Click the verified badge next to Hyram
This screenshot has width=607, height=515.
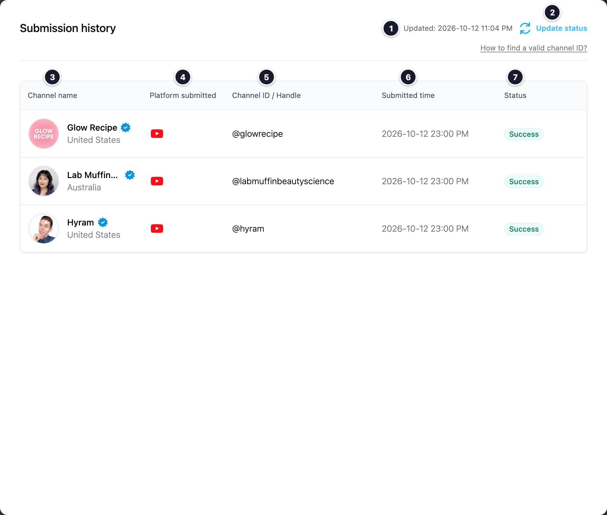coord(103,222)
